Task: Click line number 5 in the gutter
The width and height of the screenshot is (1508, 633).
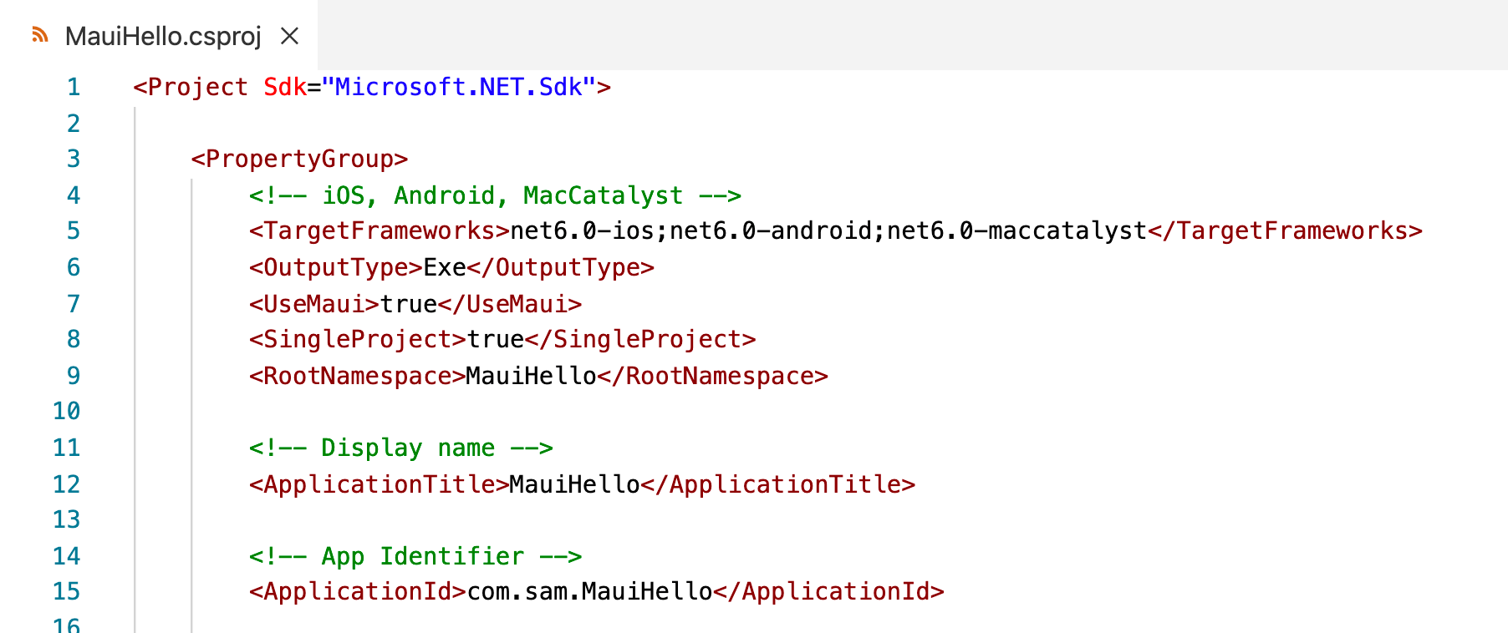Action: click(x=74, y=230)
